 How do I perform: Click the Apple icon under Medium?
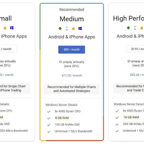point(73,29)
